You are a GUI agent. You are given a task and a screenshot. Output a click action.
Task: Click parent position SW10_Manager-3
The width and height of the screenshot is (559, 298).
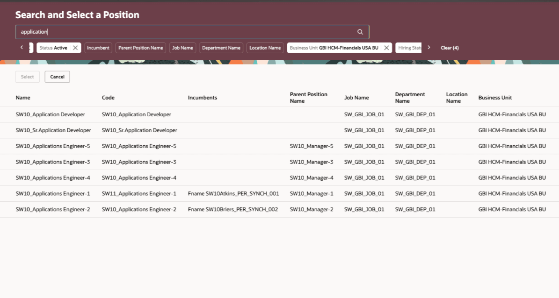coord(312,162)
